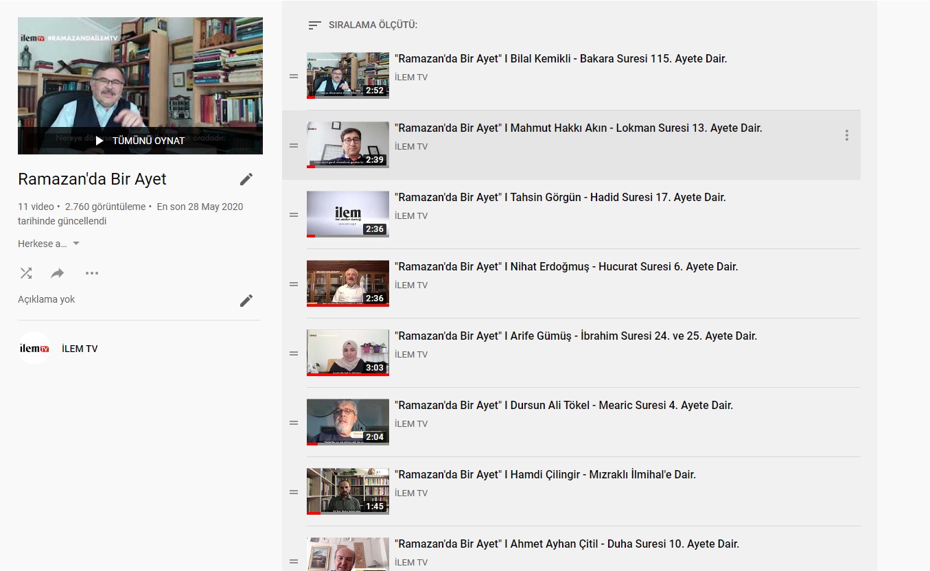
Task: Open İLEM TV channel name in sidebar
Action: [80, 349]
